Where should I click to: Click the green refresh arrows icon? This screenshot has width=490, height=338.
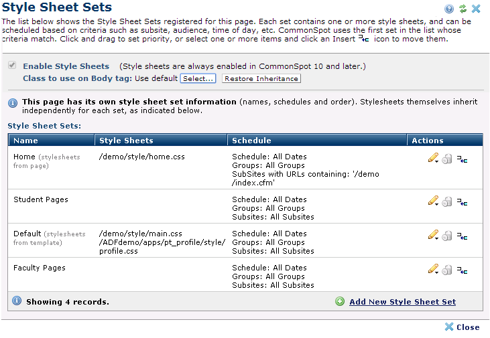click(463, 9)
